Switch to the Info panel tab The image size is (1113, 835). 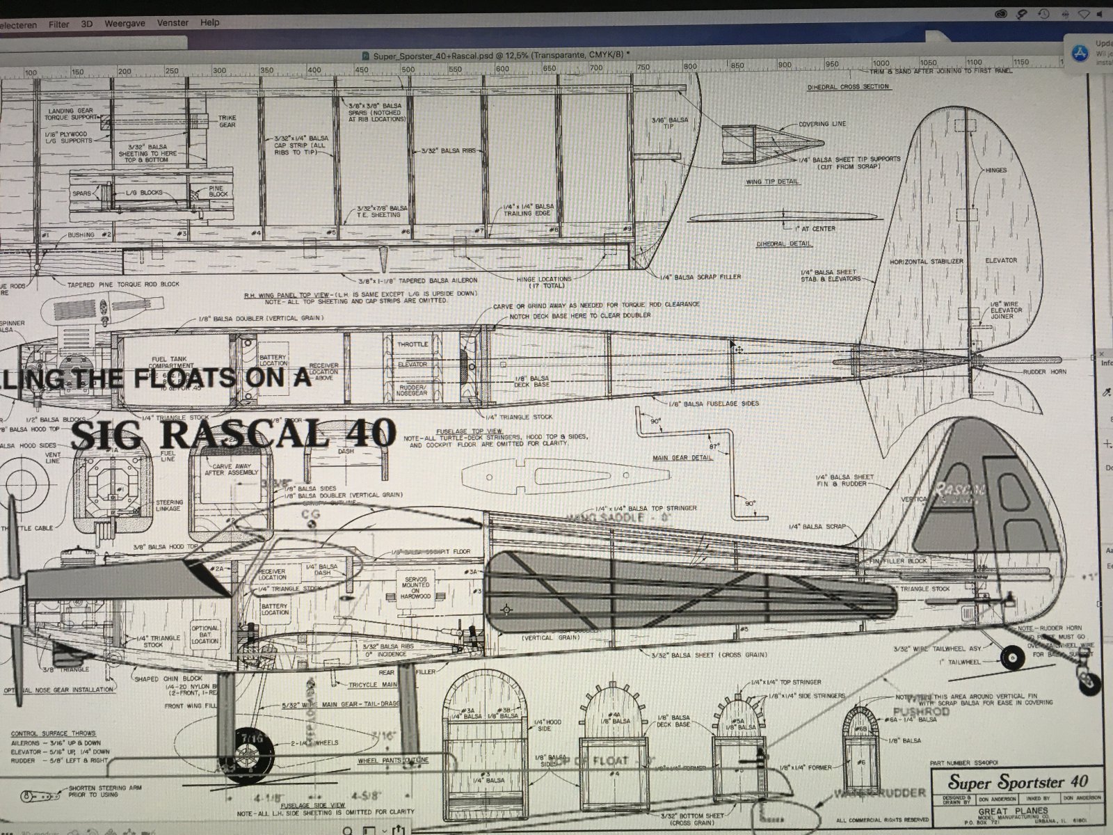1107,363
